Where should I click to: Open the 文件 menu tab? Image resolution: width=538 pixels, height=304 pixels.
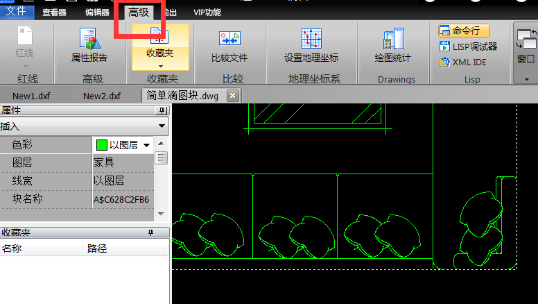pos(17,12)
